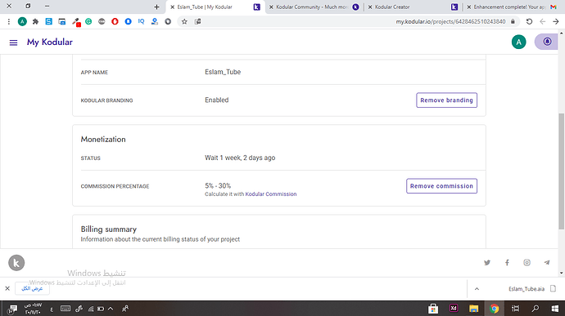Open Kodular's Instagram page from footer
This screenshot has width=565, height=316.
click(527, 262)
